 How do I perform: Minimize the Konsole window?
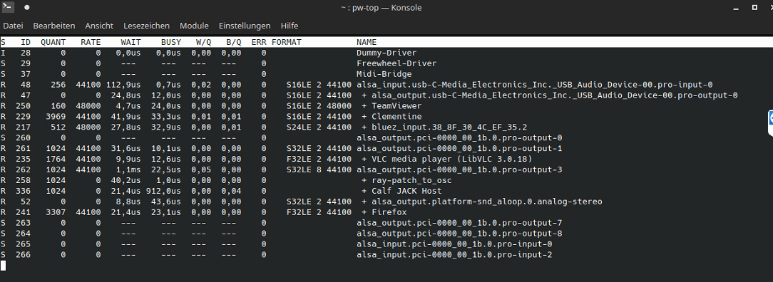pos(736,8)
